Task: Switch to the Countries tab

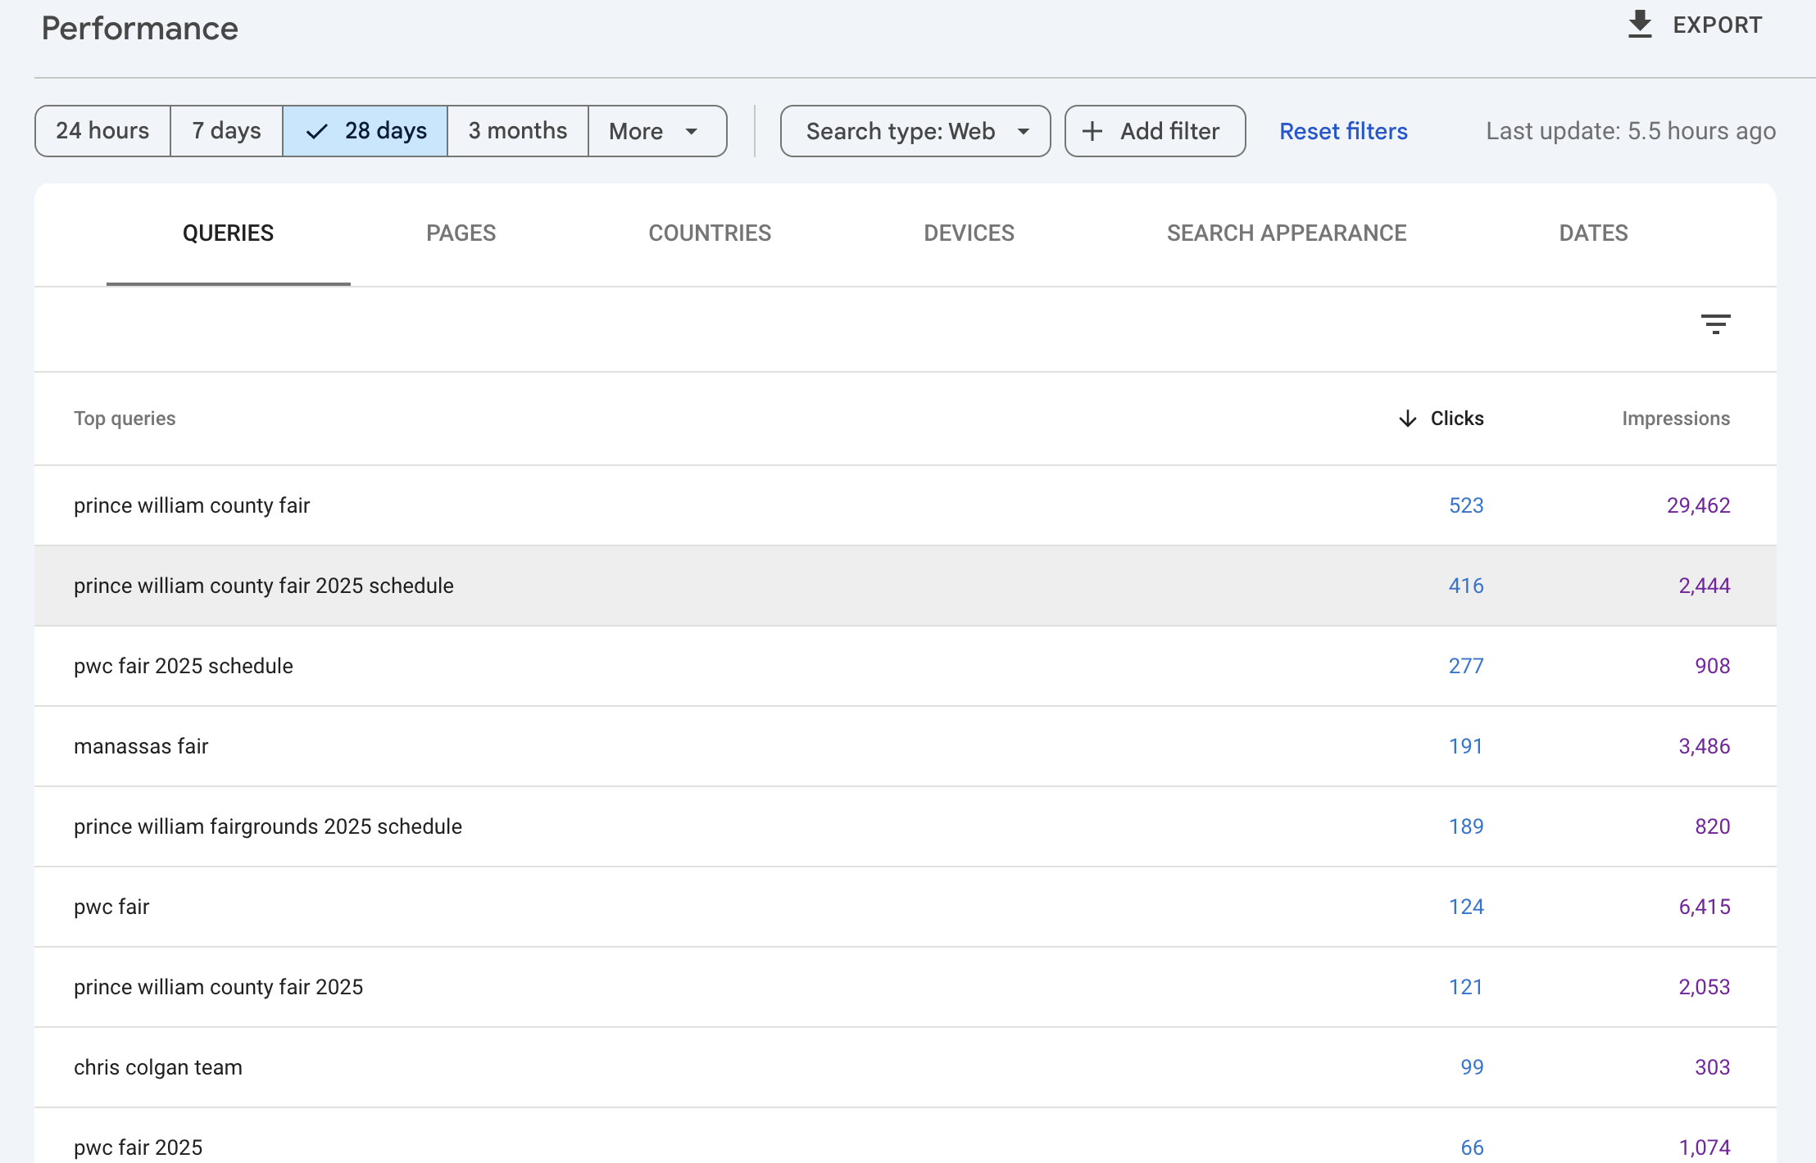Action: click(710, 233)
